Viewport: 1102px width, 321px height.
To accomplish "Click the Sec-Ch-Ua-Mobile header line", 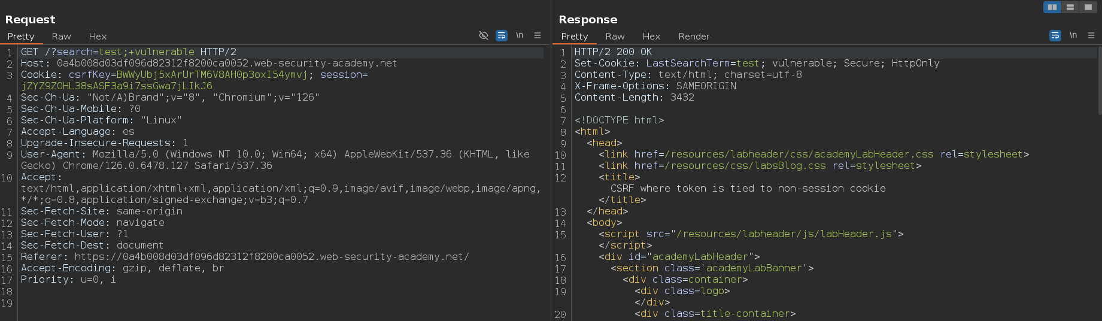I will (81, 109).
